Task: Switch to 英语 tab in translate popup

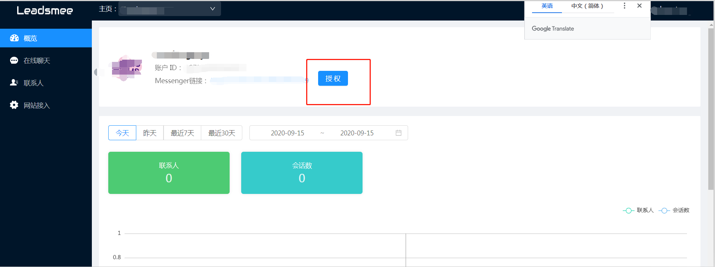Action: click(547, 6)
